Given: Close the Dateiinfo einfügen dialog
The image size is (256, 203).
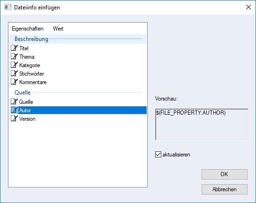Looking at the screenshot, I should point(248,7).
